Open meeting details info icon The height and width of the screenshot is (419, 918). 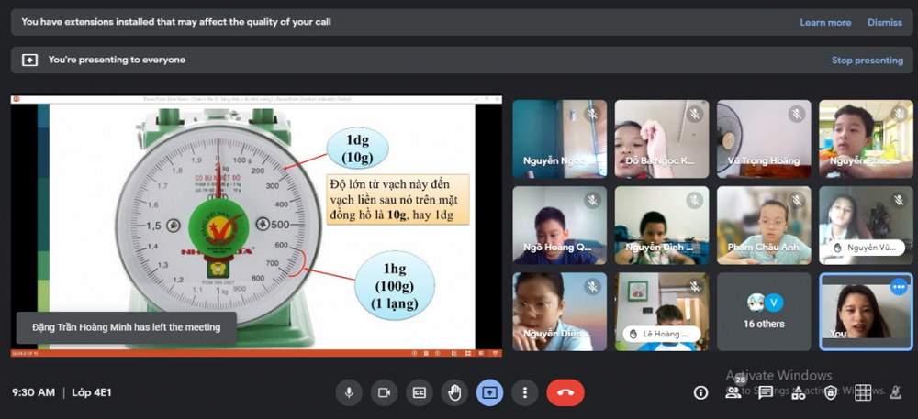[x=701, y=392]
